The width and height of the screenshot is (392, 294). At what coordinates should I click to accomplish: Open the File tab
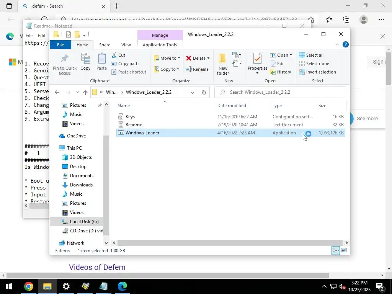click(x=60, y=45)
